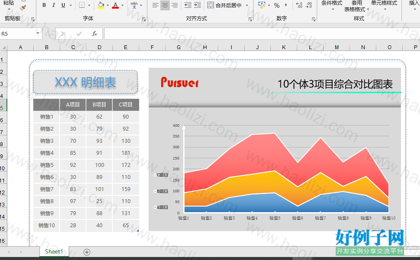Click the select-all corner triangle
This screenshot has height=260, width=420.
point(4,47)
